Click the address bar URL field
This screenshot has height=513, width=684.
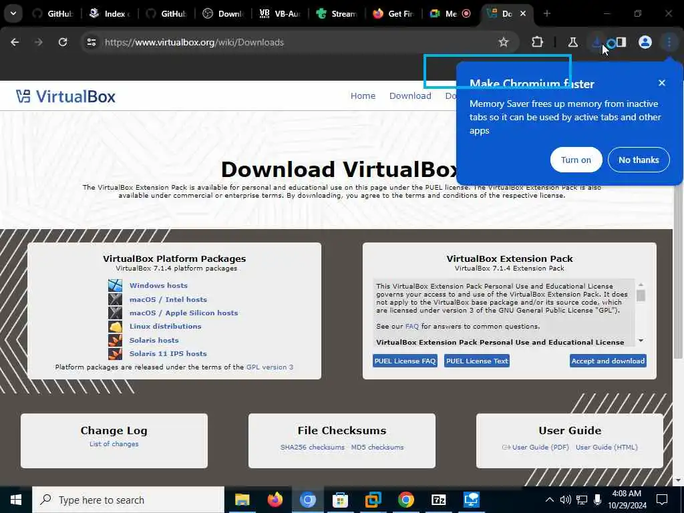tap(297, 42)
